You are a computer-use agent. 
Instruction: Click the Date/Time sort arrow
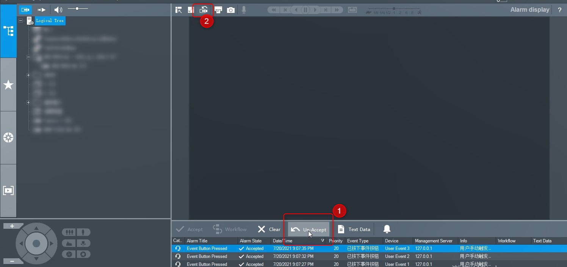323,241
